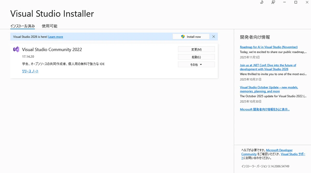Click 'The October 2025 update' summary
The image size is (311, 173).
coord(273,96)
